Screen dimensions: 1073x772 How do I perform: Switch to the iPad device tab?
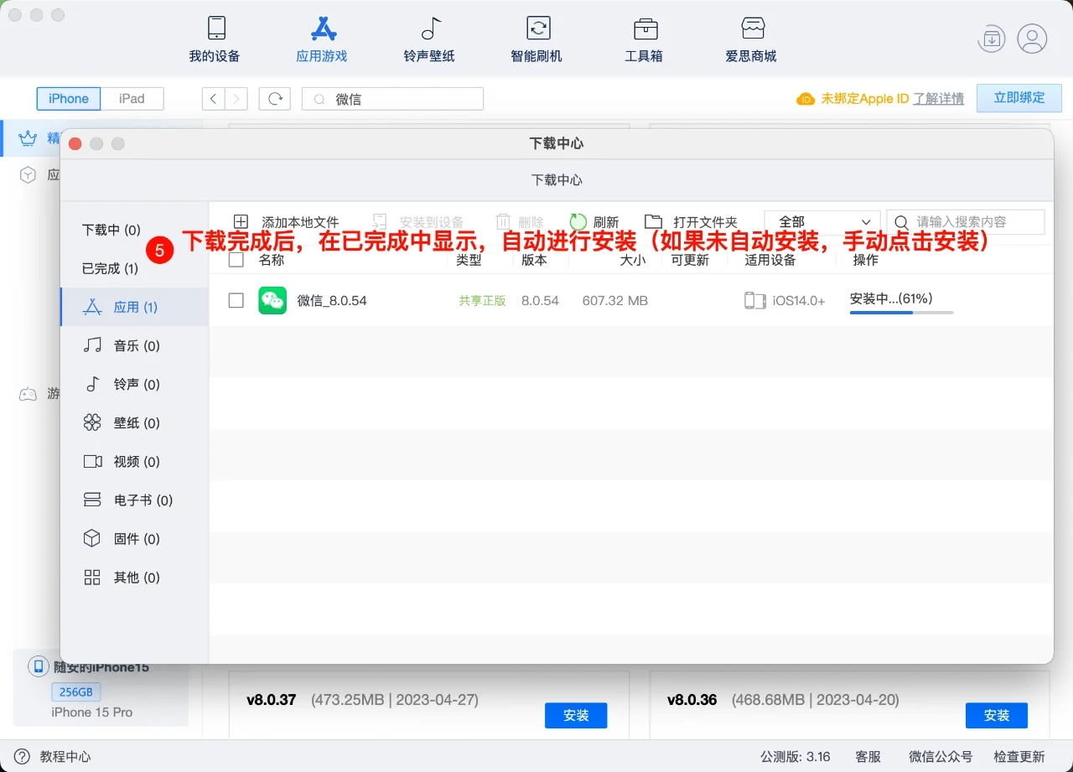pyautogui.click(x=133, y=98)
